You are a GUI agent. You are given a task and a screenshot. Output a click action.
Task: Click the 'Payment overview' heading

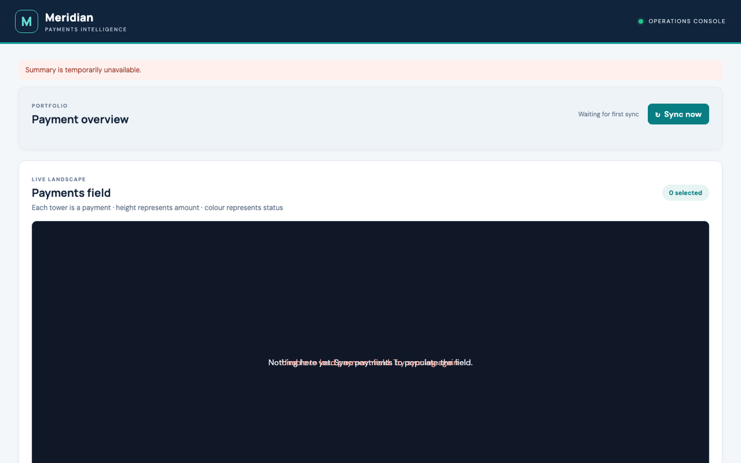(x=80, y=120)
